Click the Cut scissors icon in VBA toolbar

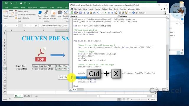pos(84,13)
